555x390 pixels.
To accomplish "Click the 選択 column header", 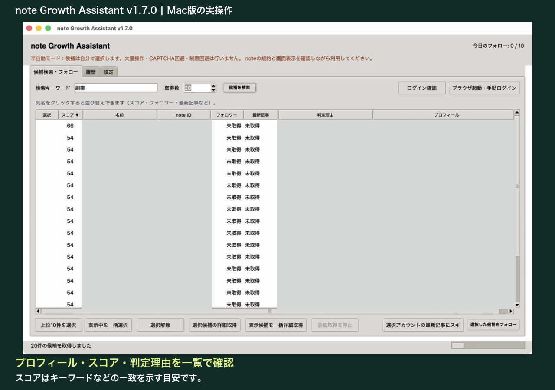I will (x=47, y=115).
